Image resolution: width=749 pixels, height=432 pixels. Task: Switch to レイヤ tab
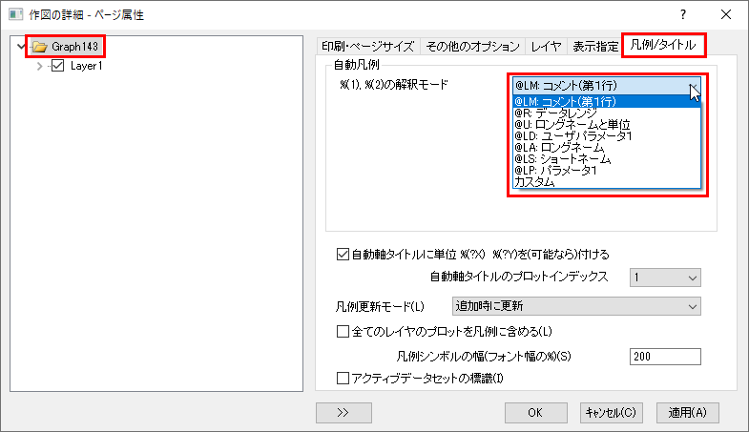click(546, 47)
